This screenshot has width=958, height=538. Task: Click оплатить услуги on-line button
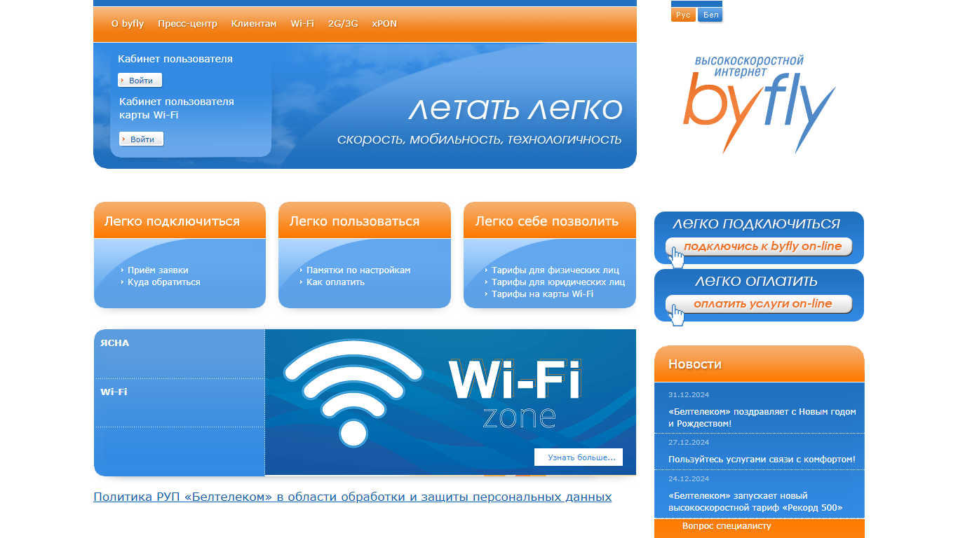click(759, 304)
